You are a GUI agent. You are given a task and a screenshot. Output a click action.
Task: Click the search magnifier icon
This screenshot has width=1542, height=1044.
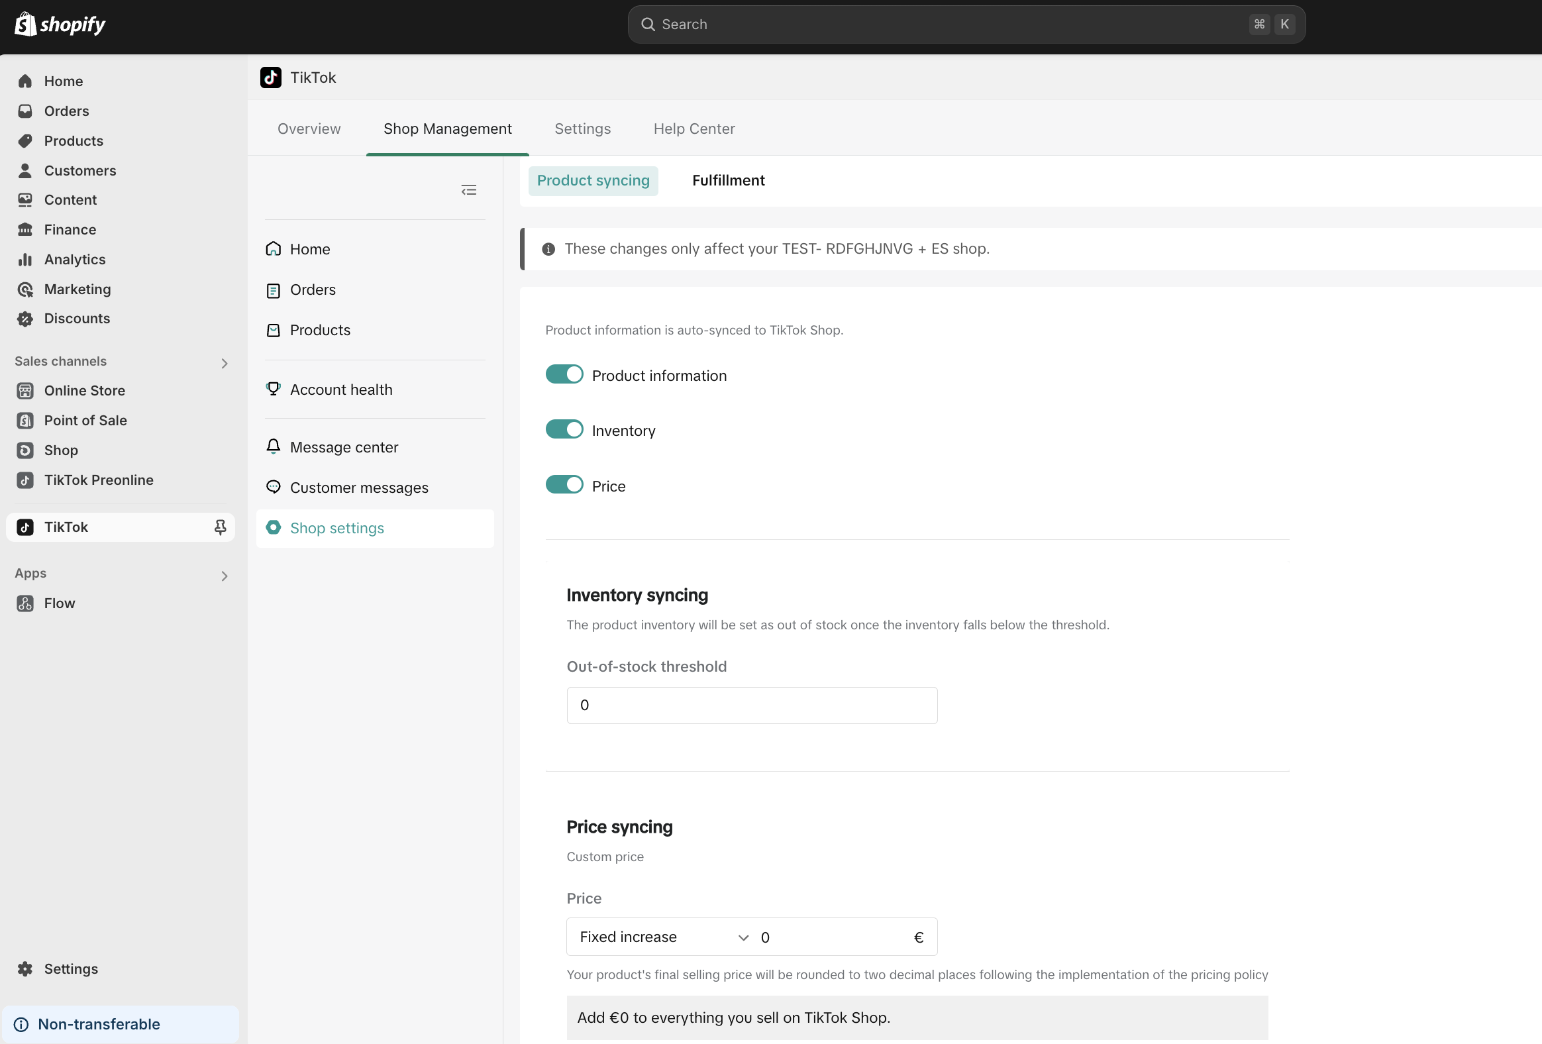648,25
